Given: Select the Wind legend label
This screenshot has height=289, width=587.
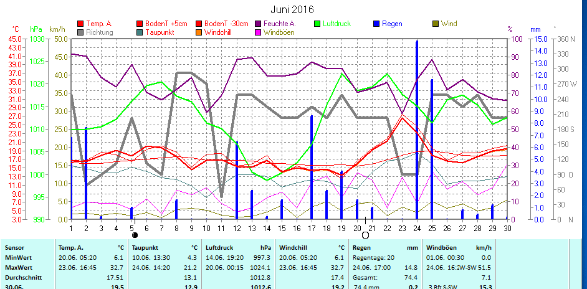Looking at the screenshot, I should point(449,24).
